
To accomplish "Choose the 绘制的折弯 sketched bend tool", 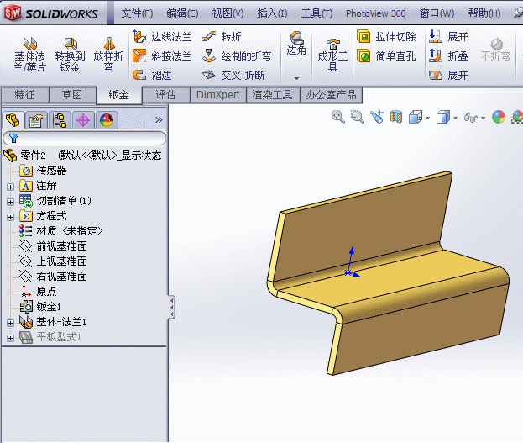I will click(237, 55).
